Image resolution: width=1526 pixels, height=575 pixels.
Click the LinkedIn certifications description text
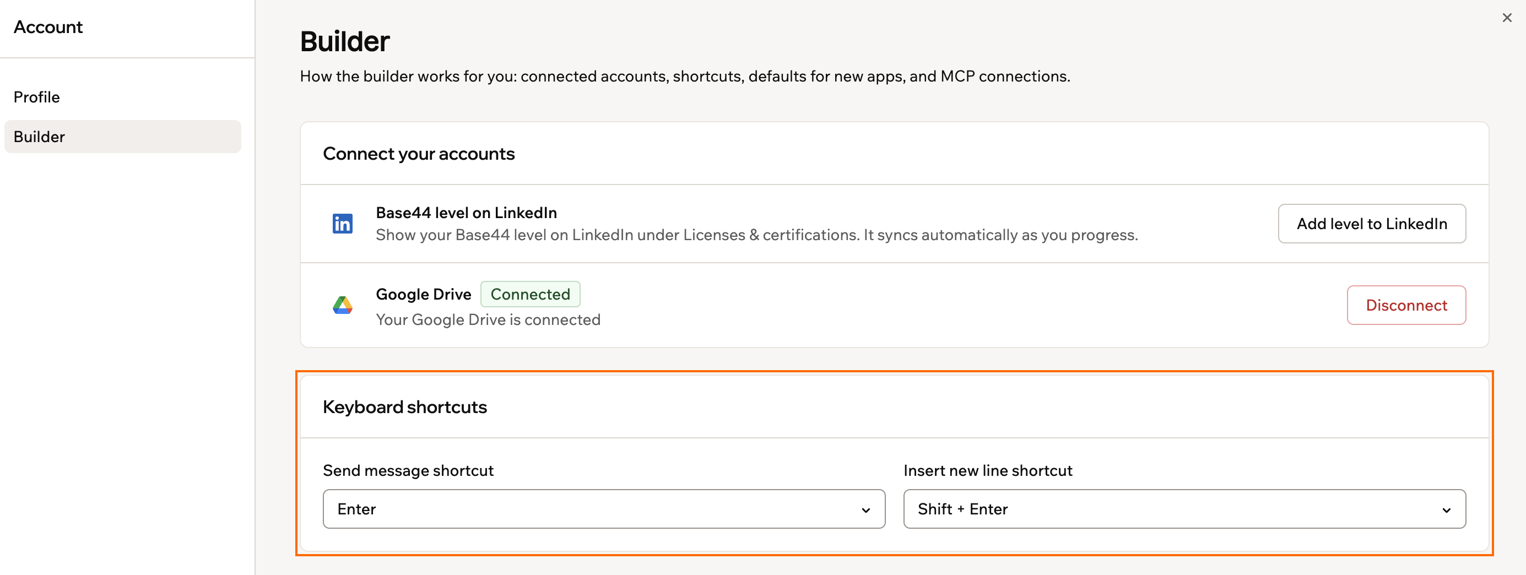pos(756,235)
